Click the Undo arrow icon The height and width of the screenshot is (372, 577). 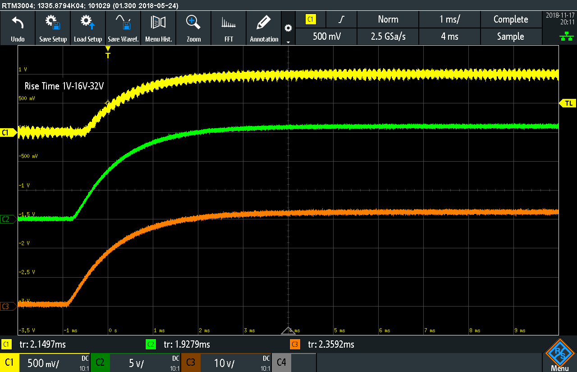click(18, 23)
